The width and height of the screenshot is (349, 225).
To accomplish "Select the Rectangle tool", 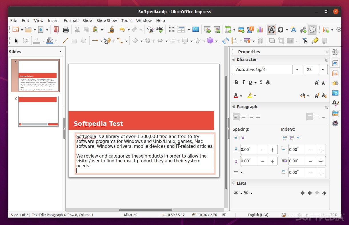I will click(74, 41).
